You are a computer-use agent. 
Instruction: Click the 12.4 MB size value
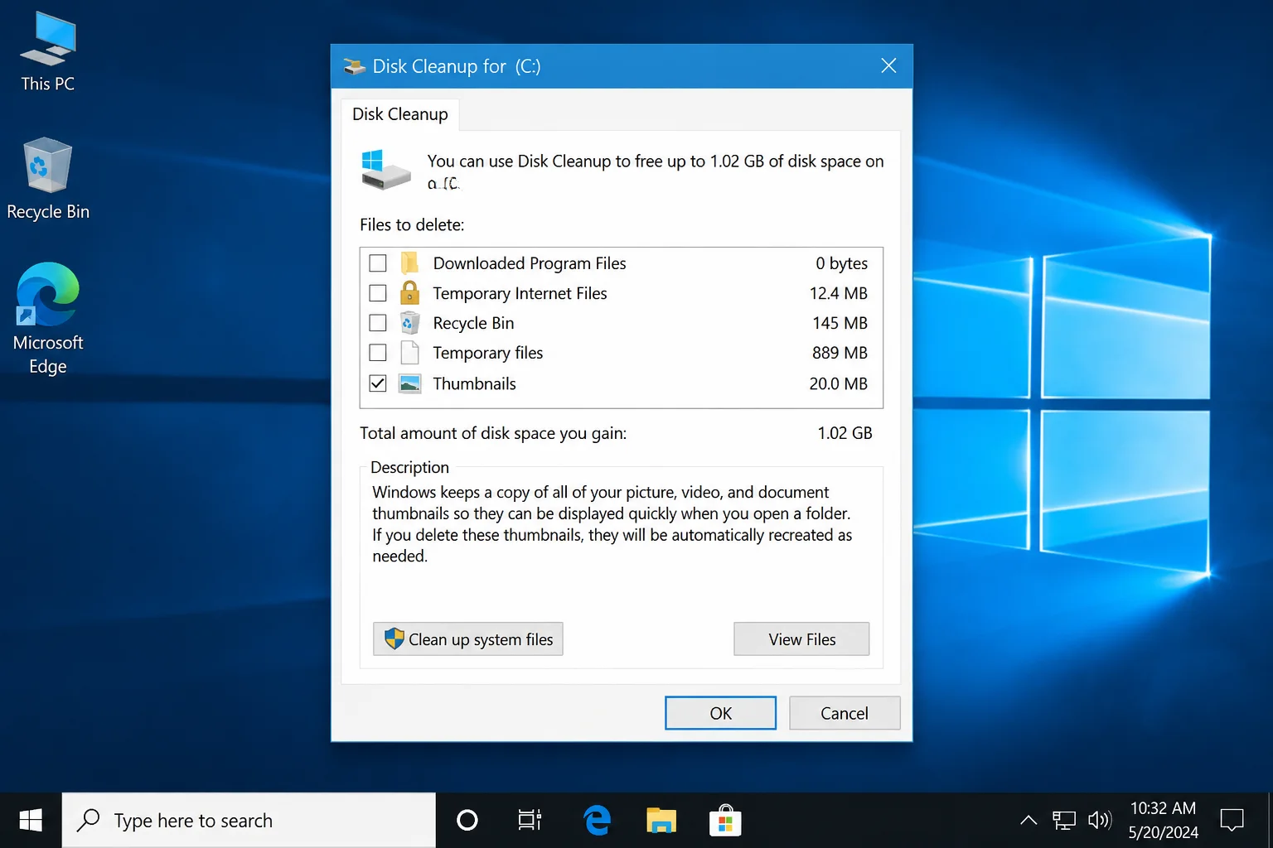(838, 293)
